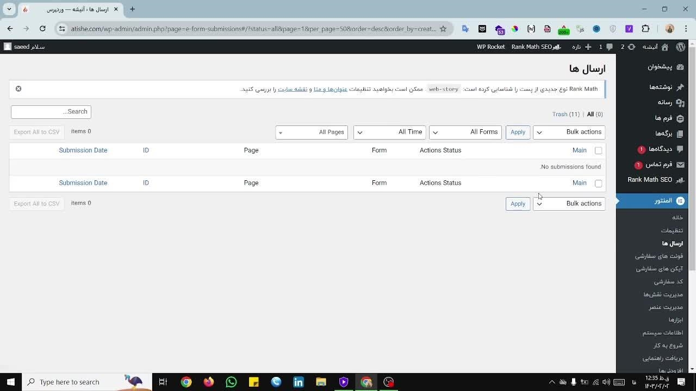The image size is (696, 391).
Task: Check the select-all checkbox in table header
Action: point(598,150)
